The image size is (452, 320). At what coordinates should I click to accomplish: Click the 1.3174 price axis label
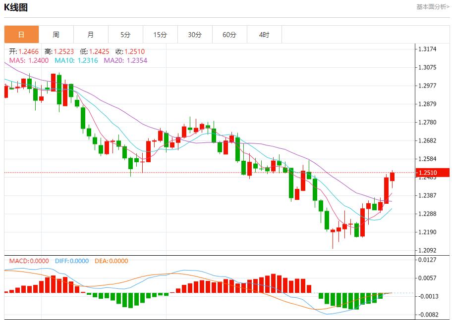(427, 49)
